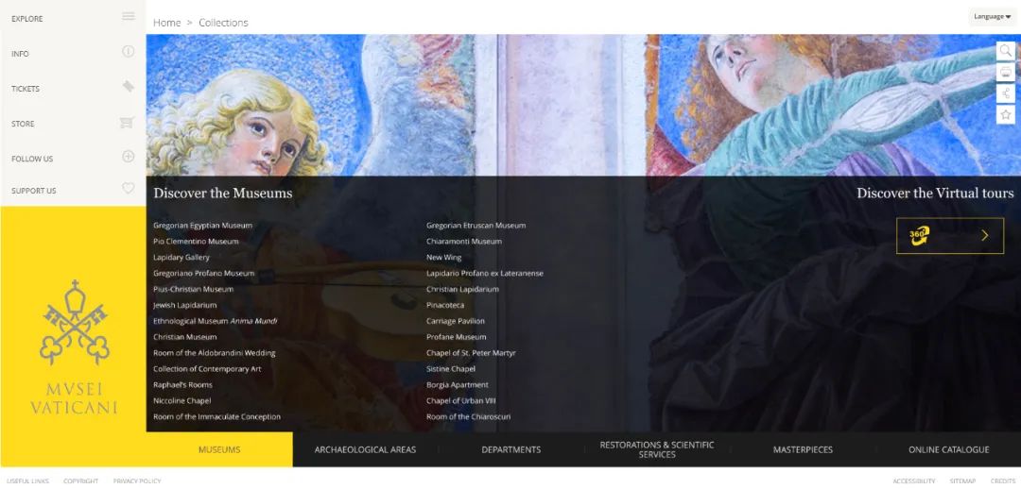Click the Support Us heart icon
This screenshot has height=489, width=1021.
(x=129, y=188)
